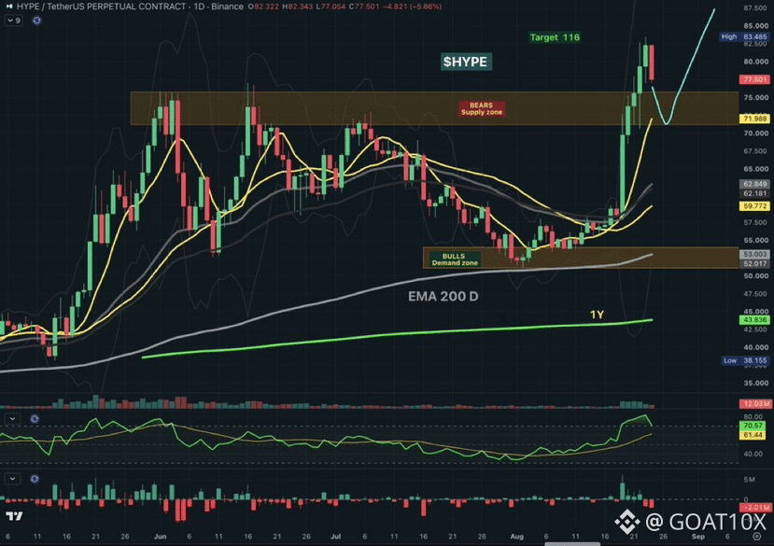
Task: Open the HYPE / TetherUS PERPETUAL CONTRACT symbol title
Action: click(101, 7)
